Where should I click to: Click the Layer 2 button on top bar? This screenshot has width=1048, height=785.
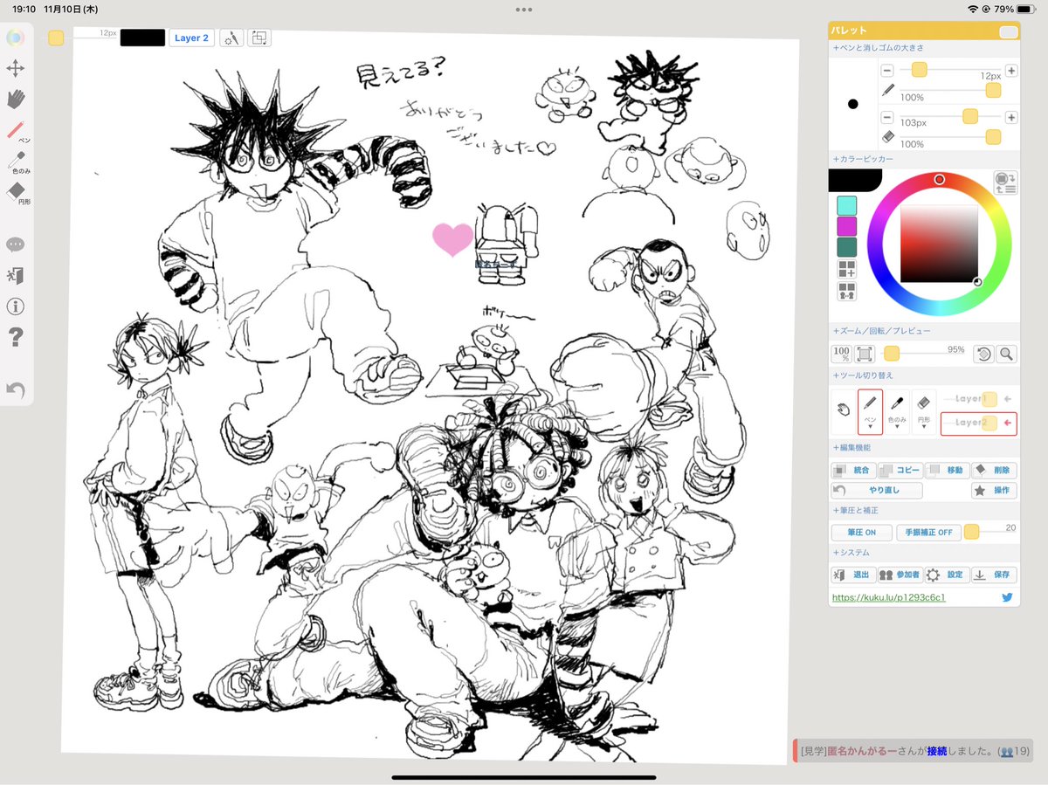[191, 38]
